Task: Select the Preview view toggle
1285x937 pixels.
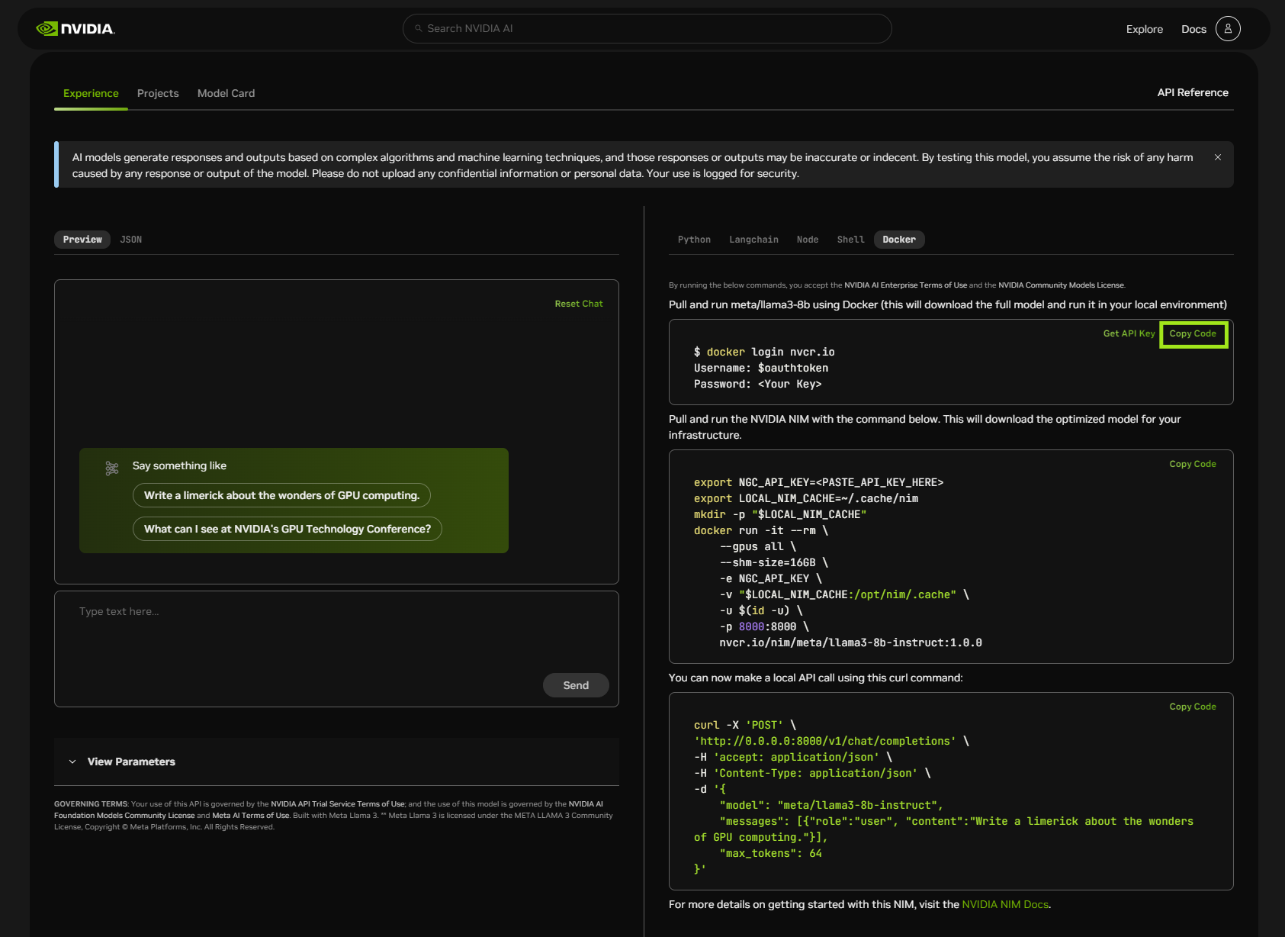Action: tap(82, 240)
